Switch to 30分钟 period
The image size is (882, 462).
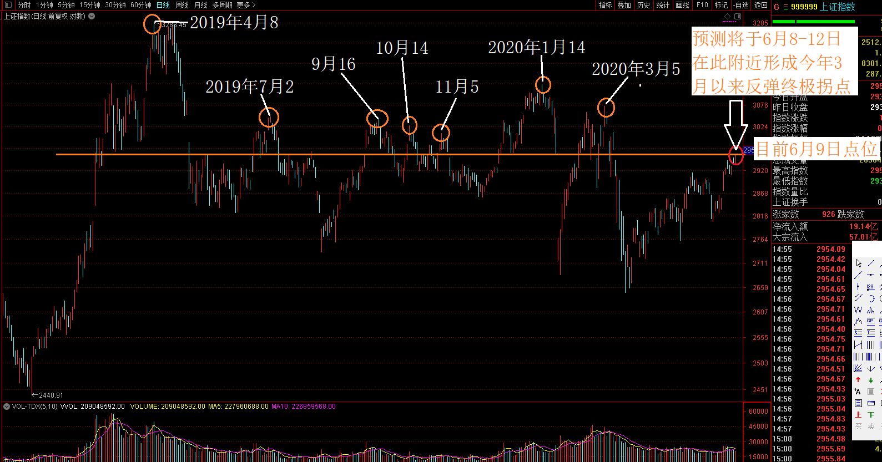tap(115, 5)
